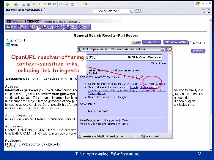214x160 pixels.
Task: Open Web of Science Home toolbar button
Action: 11,27
